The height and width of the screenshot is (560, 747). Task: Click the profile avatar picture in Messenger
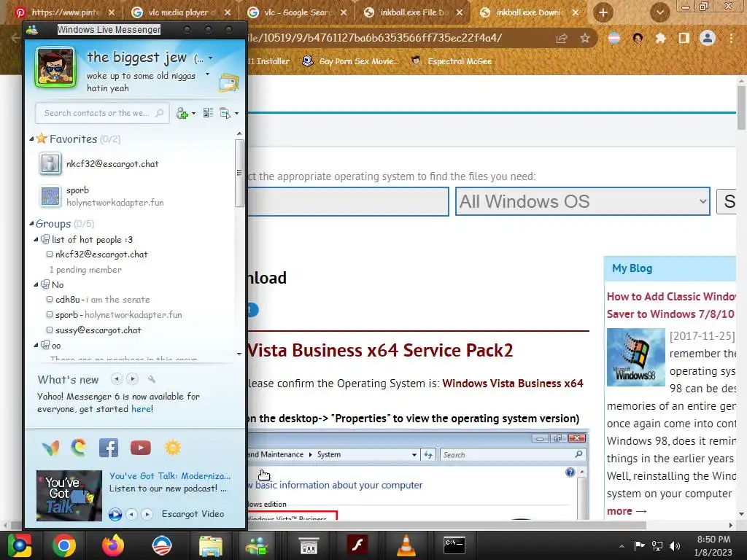55,68
